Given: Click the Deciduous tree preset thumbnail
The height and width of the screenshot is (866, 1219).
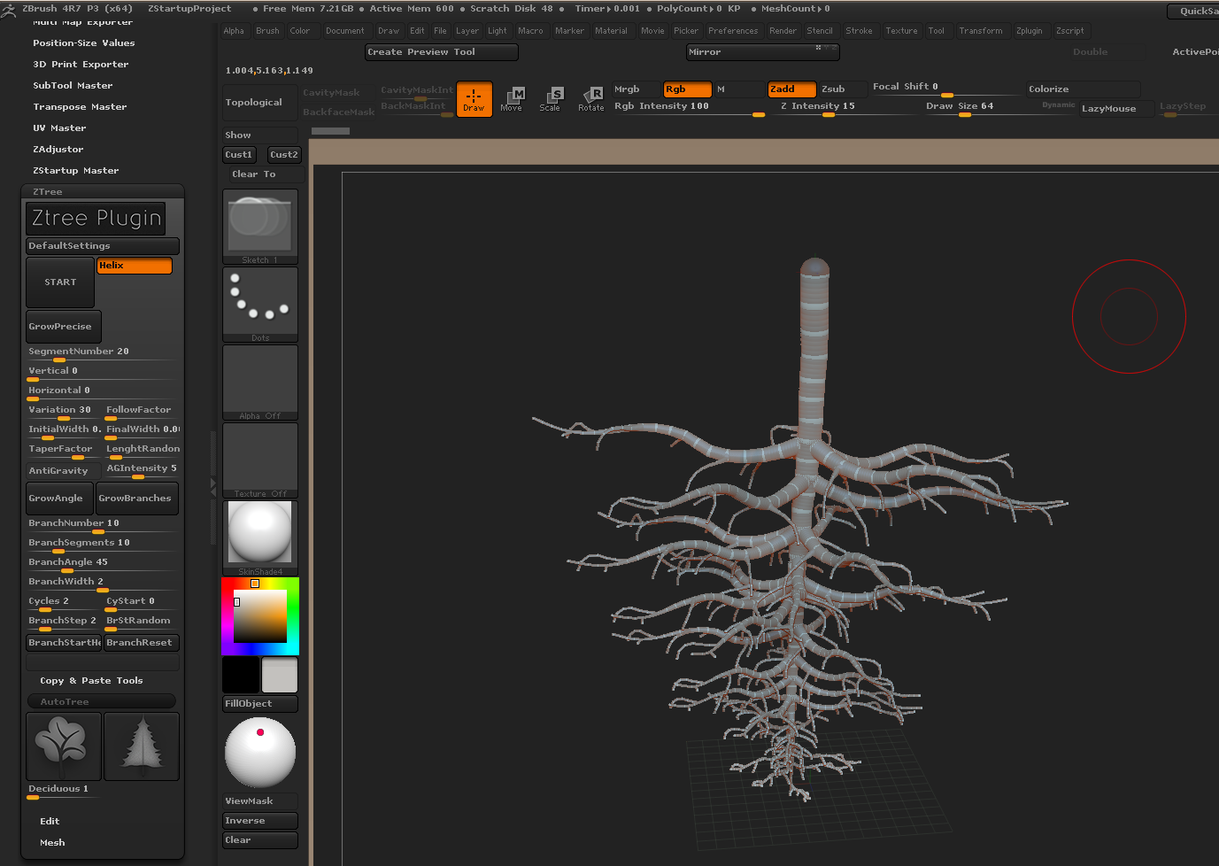Looking at the screenshot, I should coord(63,746).
